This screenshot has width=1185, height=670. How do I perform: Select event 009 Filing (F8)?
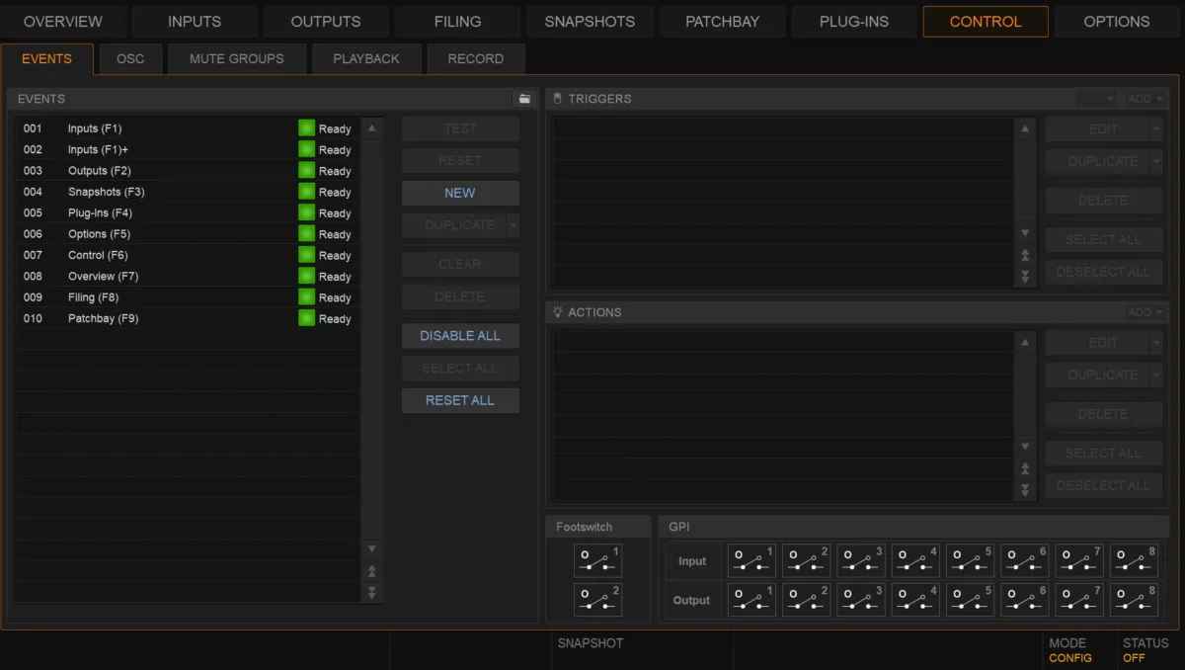click(x=188, y=297)
